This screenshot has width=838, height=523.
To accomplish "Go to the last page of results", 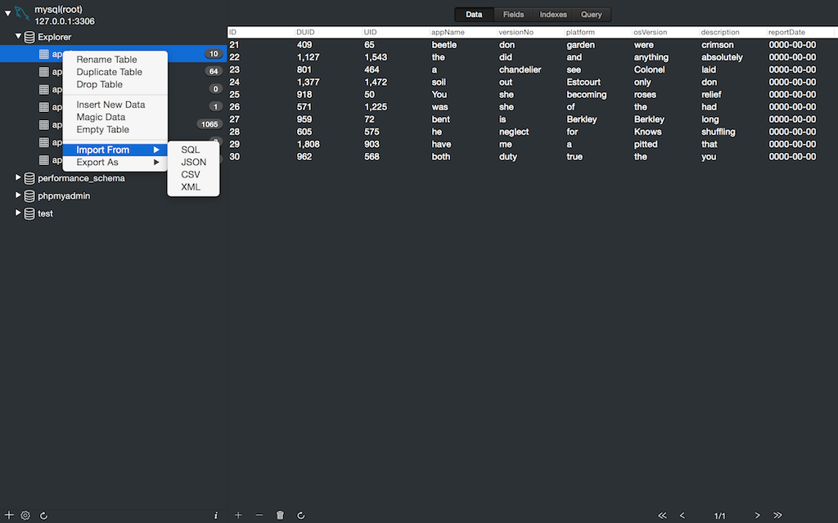I will (x=777, y=516).
